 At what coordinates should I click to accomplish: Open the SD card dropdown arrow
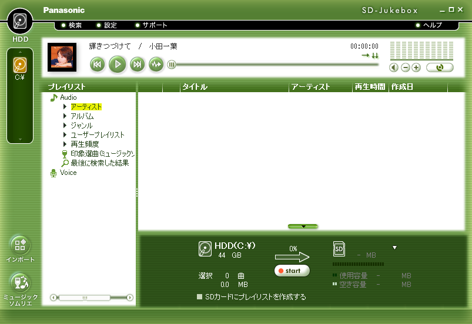(394, 248)
